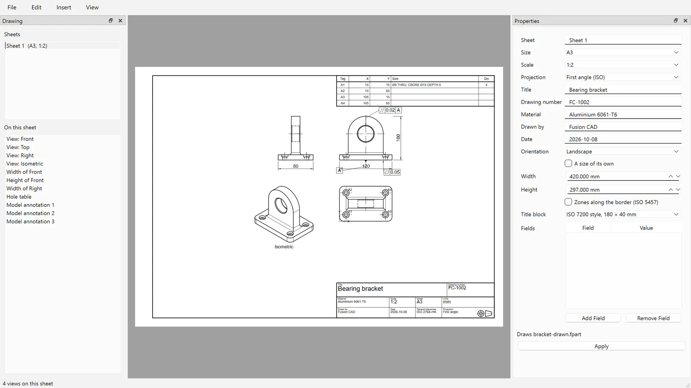Click the Material field Aluminium 6061-T6
The width and height of the screenshot is (691, 388).
(x=623, y=115)
